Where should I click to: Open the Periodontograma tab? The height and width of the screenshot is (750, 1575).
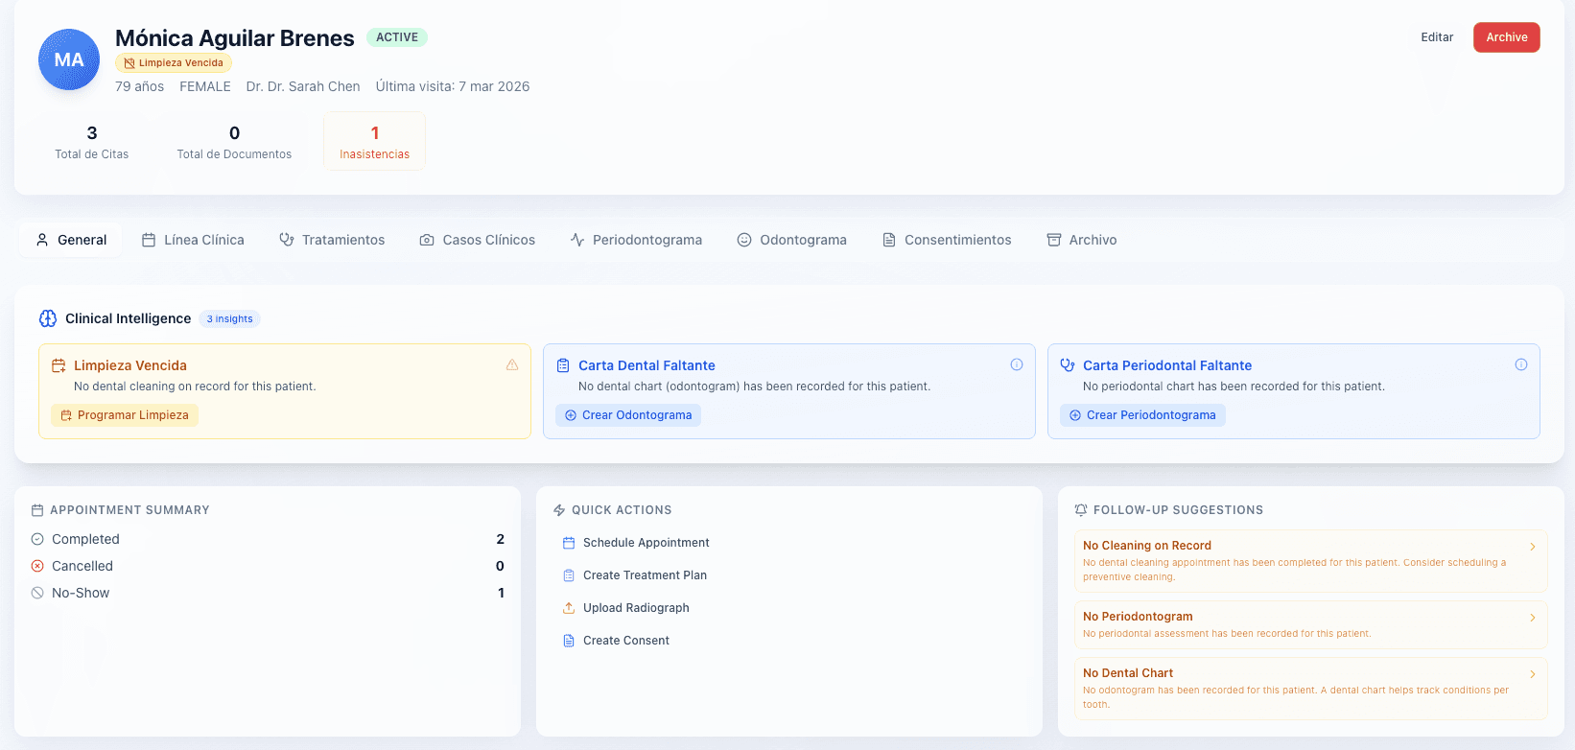click(636, 240)
